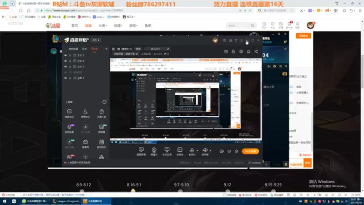Click unlock padlock icon in companion header
364x205 pixels.
[x=233, y=51]
